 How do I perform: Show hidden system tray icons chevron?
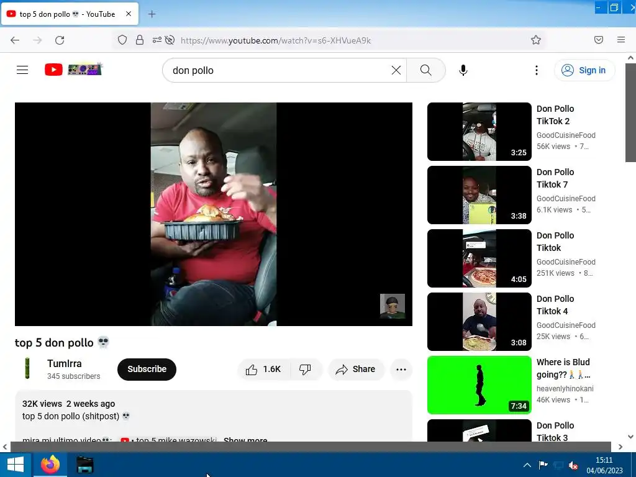tap(527, 465)
